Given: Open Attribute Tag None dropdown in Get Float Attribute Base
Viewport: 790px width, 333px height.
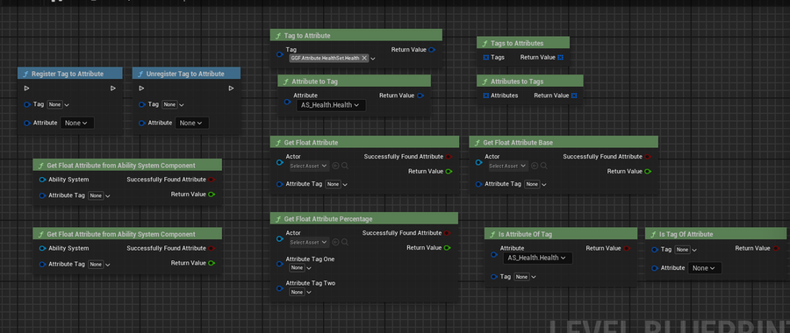Looking at the screenshot, I should (x=535, y=184).
